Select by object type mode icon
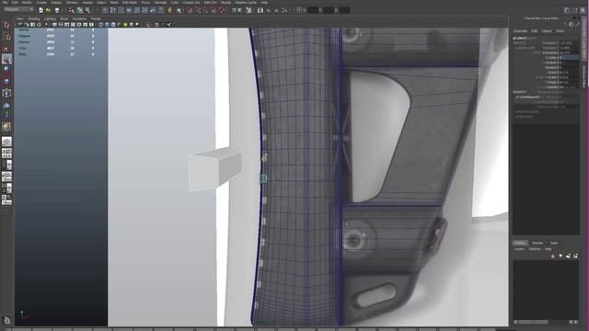This screenshot has width=589, height=331. tap(80, 10)
